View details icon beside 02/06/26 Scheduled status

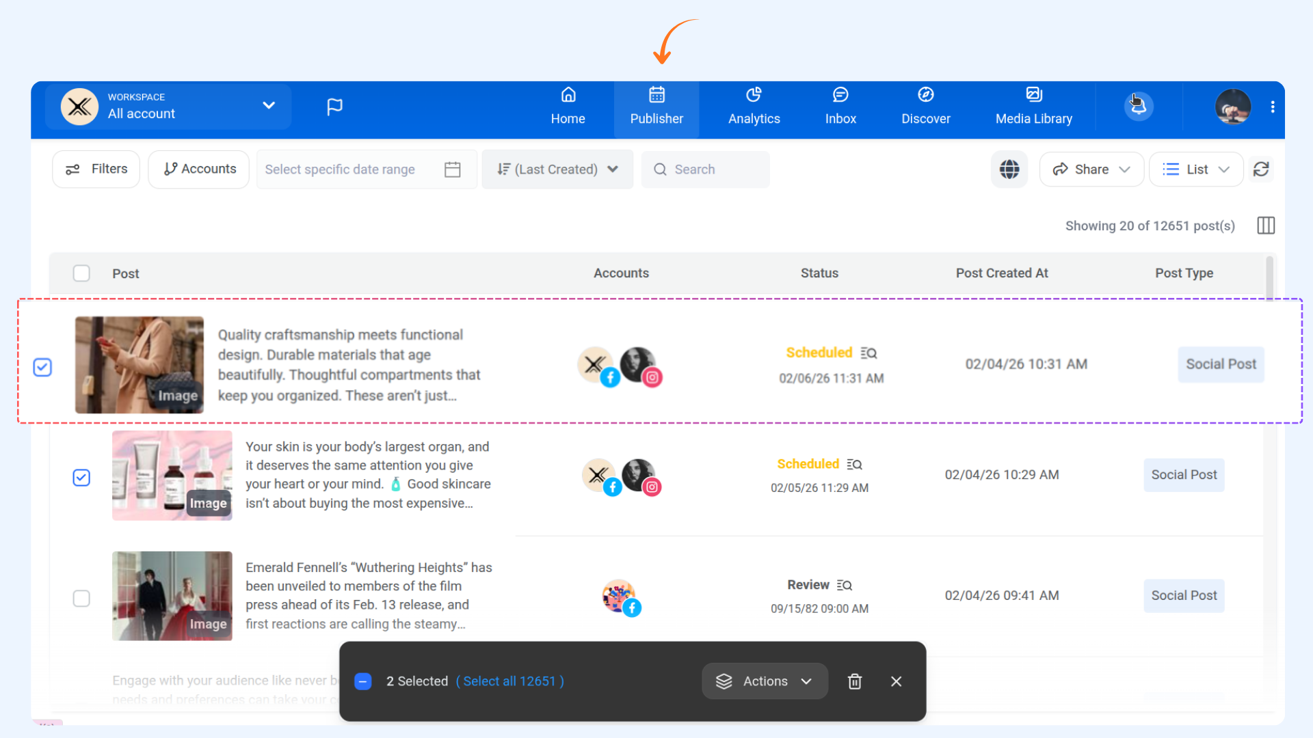[868, 353]
